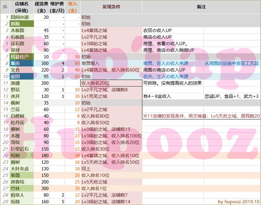Click the 木板路 name cell
Image resolution: width=261 pixels, height=205 pixels.
click(x=22, y=30)
